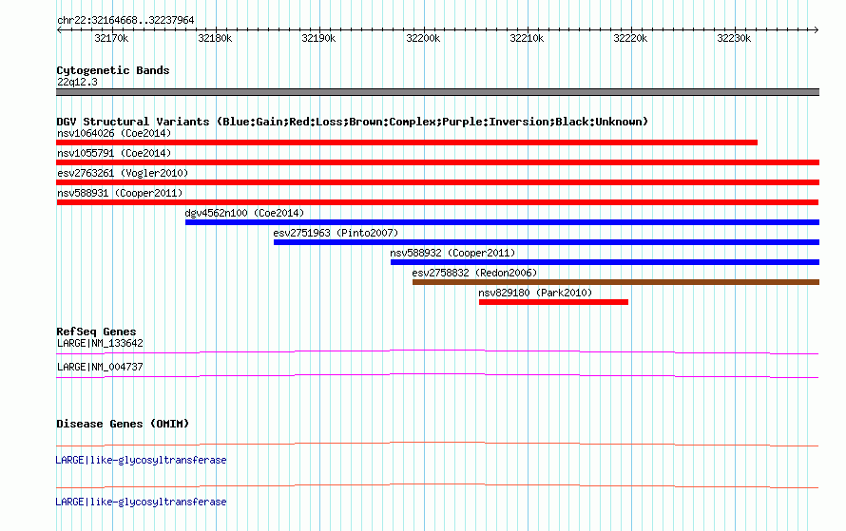Viewport: 846px width, 531px height.
Task: Select the dgv4562n100 blue gain bar
Action: click(x=502, y=222)
